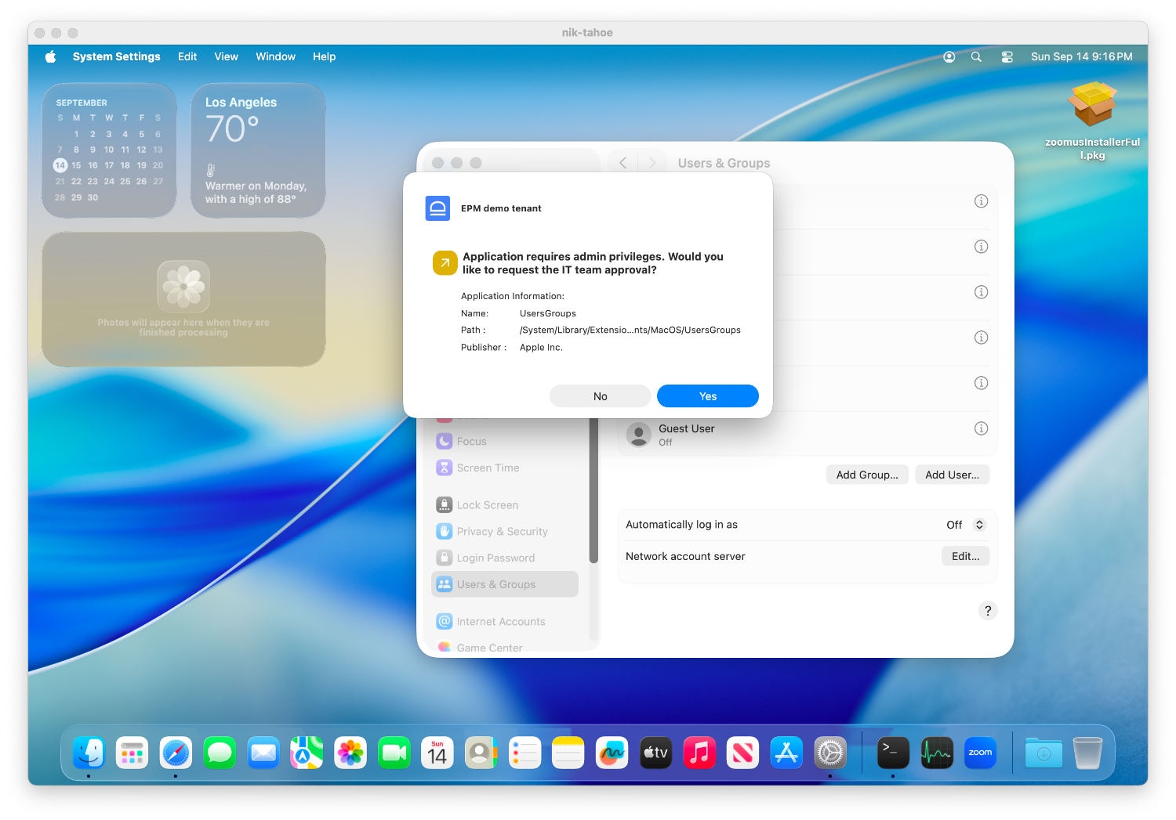The width and height of the screenshot is (1176, 820).
Task: Click the Add User... button
Action: point(952,475)
